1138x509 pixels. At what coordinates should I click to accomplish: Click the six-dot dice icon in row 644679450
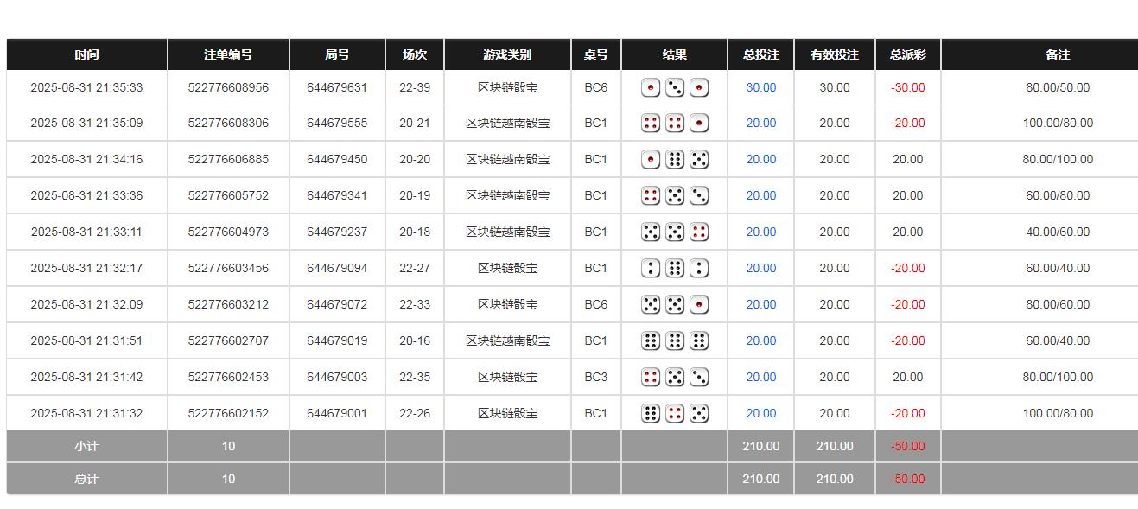[675, 159]
